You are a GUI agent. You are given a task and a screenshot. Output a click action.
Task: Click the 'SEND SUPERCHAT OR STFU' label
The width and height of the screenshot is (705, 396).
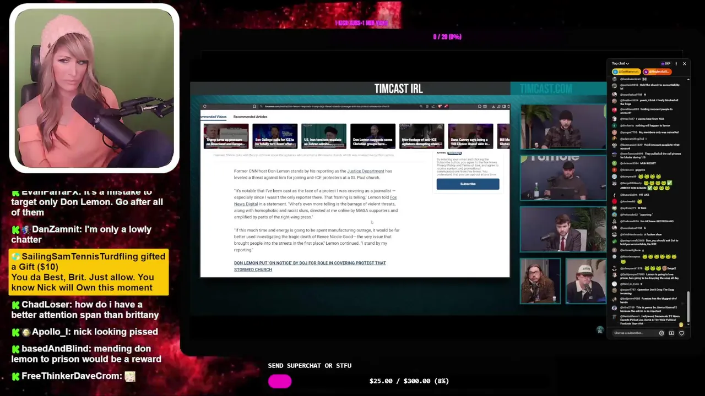[310, 365]
